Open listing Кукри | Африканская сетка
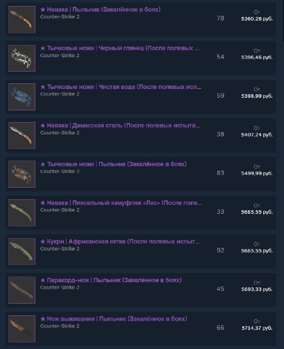This screenshot has width=284, height=349. click(x=120, y=242)
